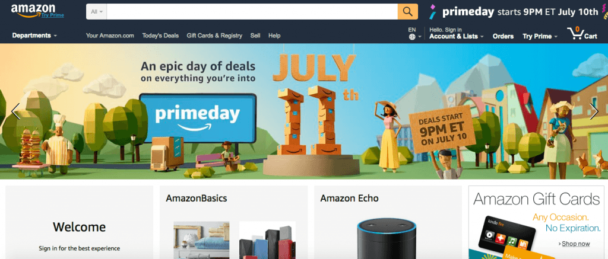Viewport: 608px width, 259px height.
Task: Focus the Amazon search text field
Action: [252, 12]
